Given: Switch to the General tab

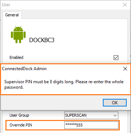Looking at the screenshot, I should click(x=12, y=15).
